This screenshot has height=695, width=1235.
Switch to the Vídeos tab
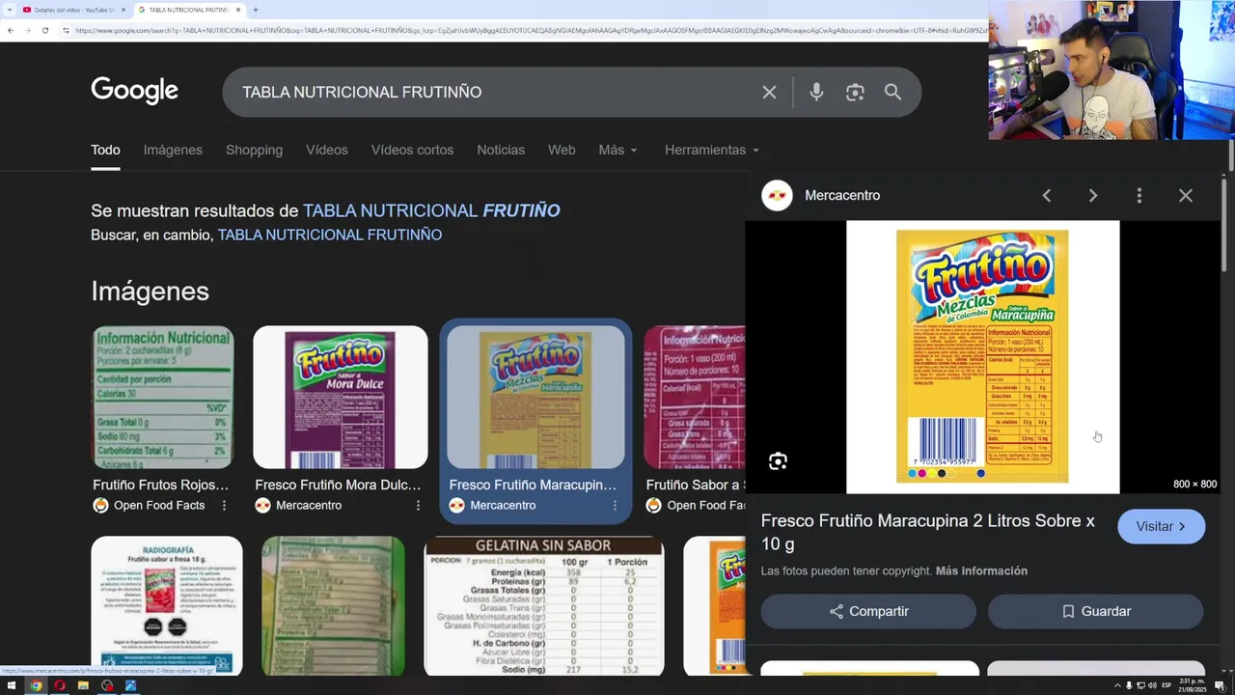point(327,150)
